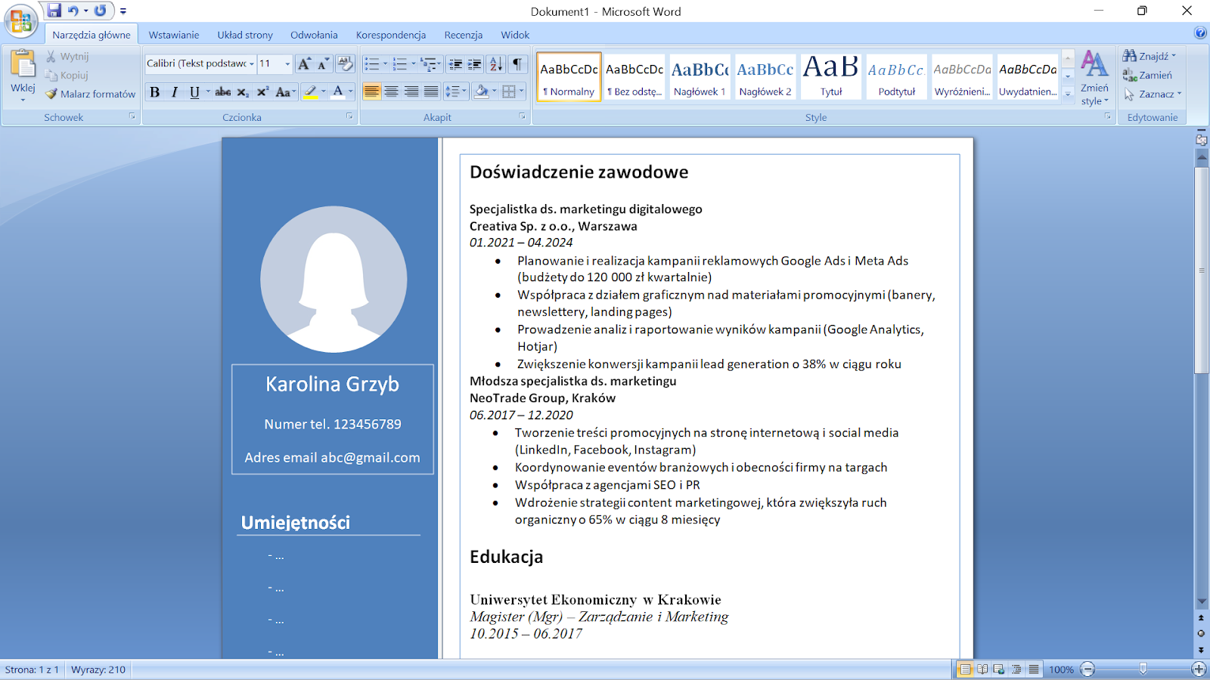Click the Malarz formatów format painter
This screenshot has width=1210, height=680.
(x=90, y=94)
